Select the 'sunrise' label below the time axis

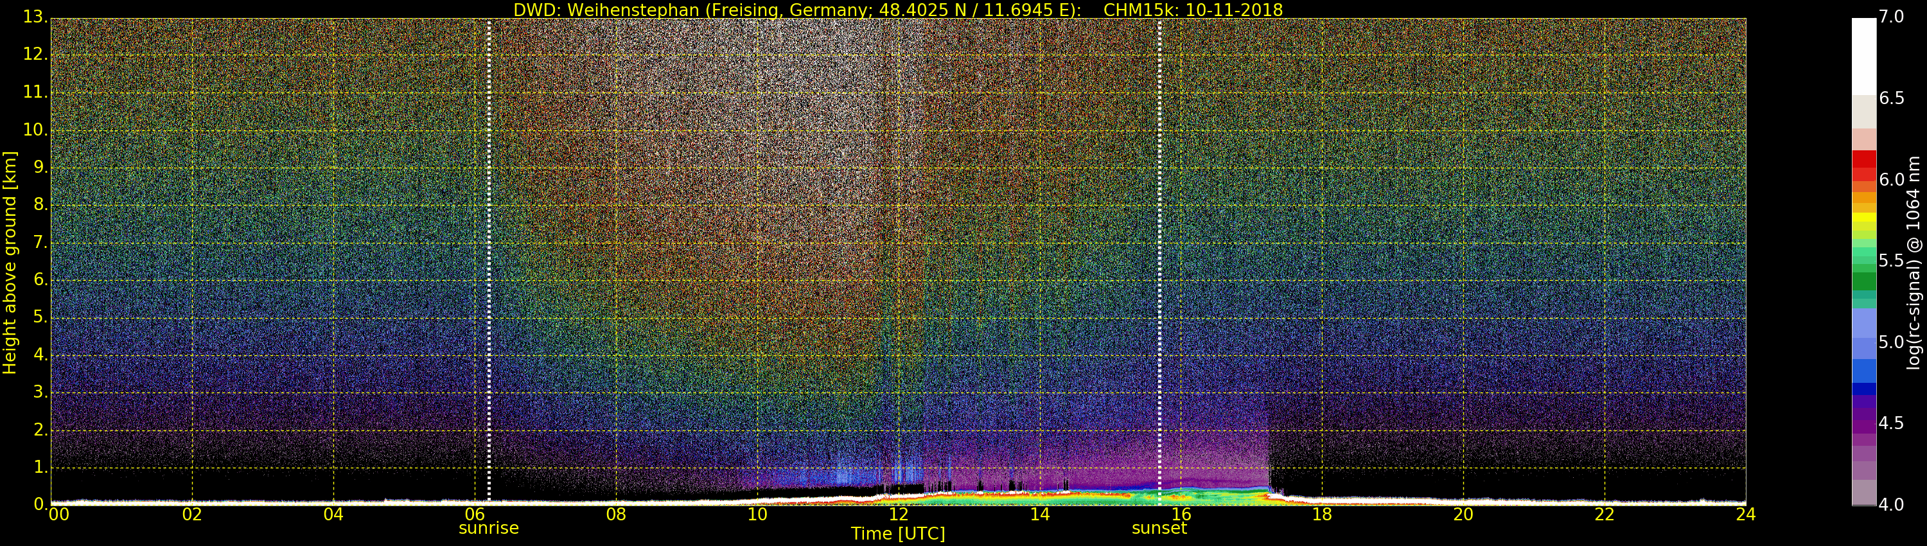coord(488,528)
